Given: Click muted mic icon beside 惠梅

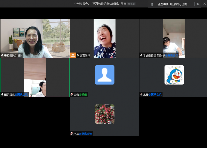Looking at the screenshot, I should pos(72,95).
